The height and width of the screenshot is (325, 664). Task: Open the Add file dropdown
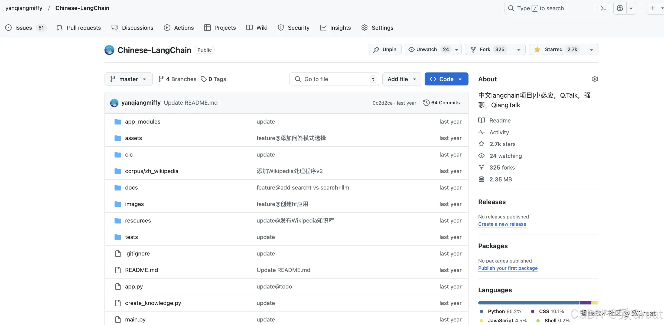402,79
